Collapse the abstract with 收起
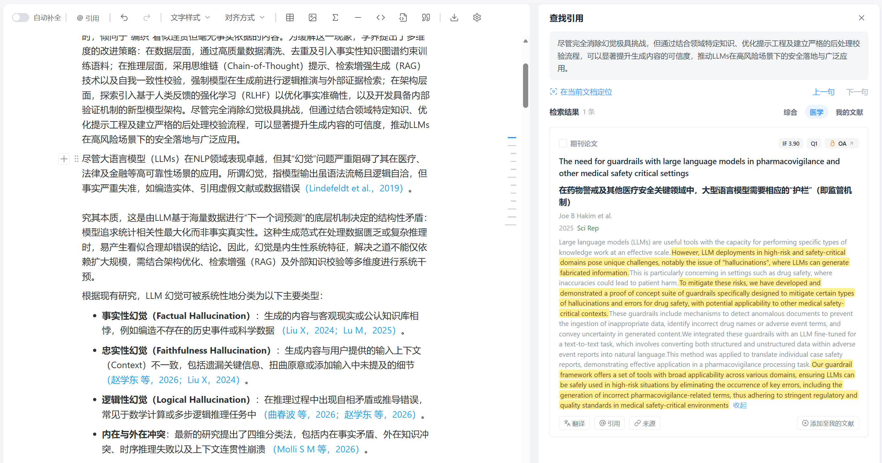882x463 pixels. [x=740, y=405]
